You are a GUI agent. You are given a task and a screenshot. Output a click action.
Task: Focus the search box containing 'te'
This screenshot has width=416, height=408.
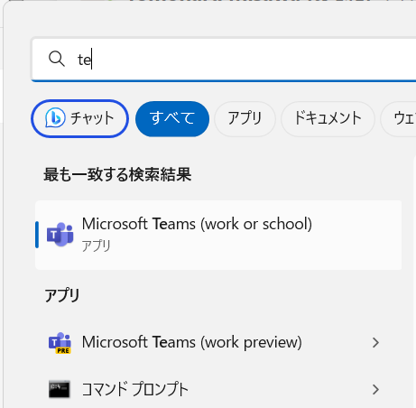[224, 59]
